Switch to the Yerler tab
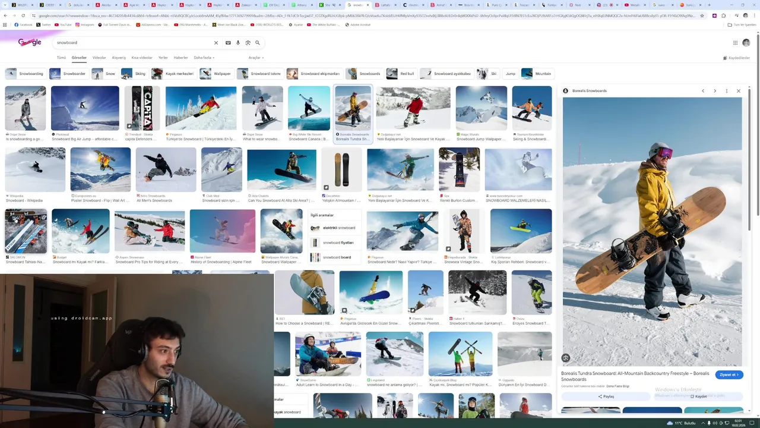 click(163, 58)
